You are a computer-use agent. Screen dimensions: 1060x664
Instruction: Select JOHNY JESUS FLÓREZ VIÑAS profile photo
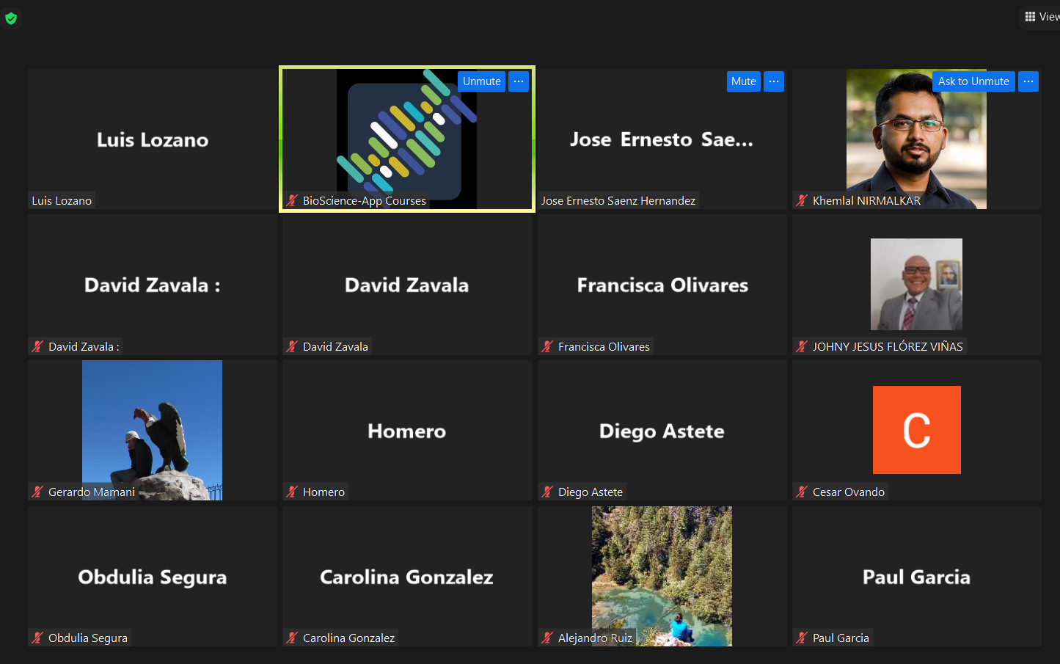click(x=916, y=284)
